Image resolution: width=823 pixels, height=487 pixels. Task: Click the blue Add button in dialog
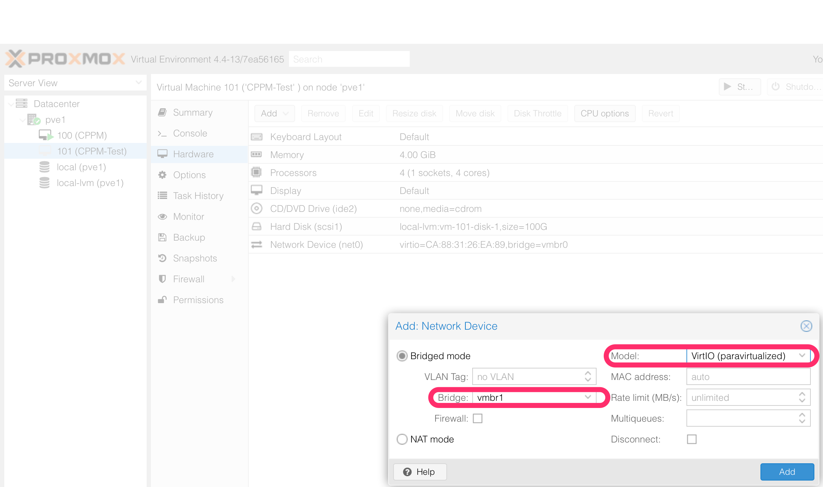tap(787, 472)
